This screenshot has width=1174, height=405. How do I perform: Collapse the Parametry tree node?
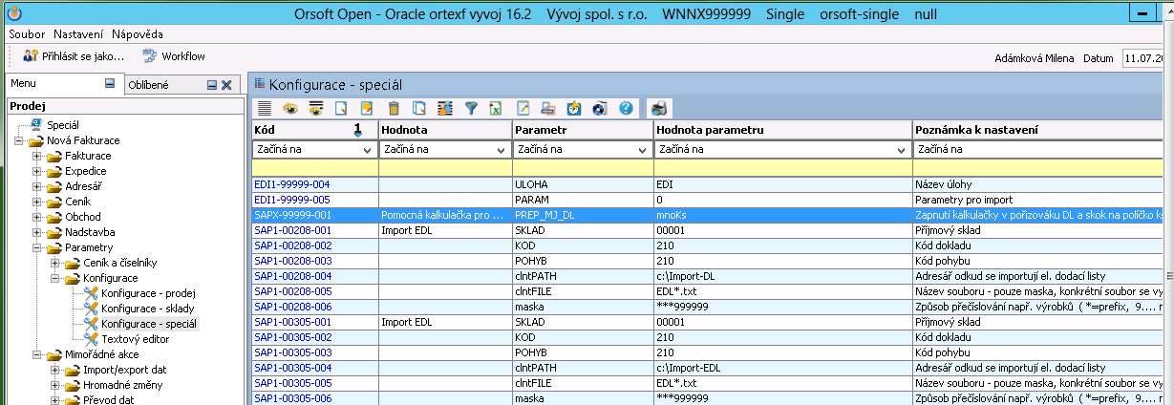click(x=37, y=247)
